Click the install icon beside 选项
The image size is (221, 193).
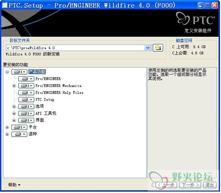pos(26,106)
